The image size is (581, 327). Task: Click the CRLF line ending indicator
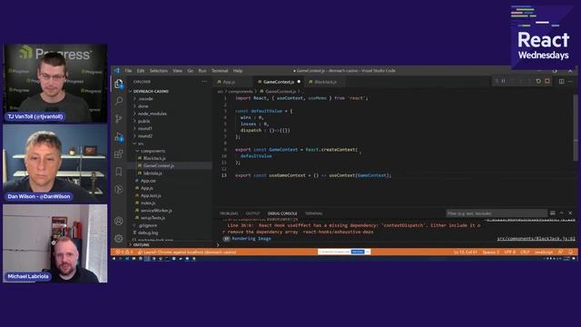click(x=525, y=253)
